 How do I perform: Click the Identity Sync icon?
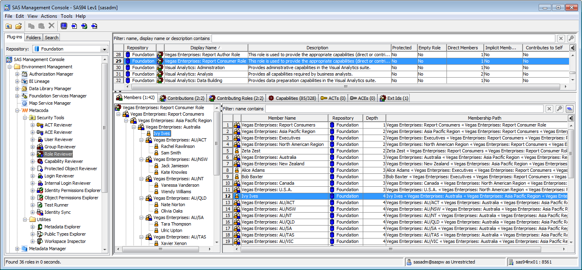pos(40,212)
